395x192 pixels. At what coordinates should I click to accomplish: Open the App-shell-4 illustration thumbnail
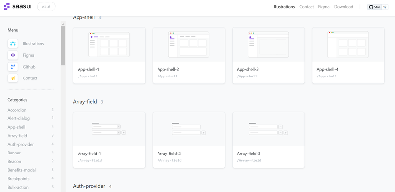point(348,44)
